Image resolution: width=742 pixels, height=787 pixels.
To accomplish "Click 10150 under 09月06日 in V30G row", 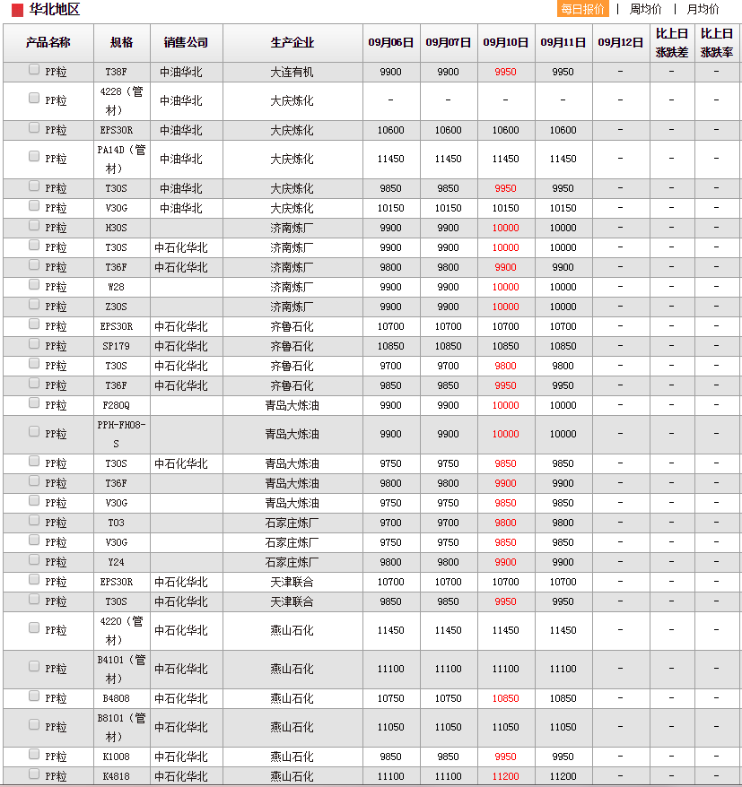I will click(391, 208).
